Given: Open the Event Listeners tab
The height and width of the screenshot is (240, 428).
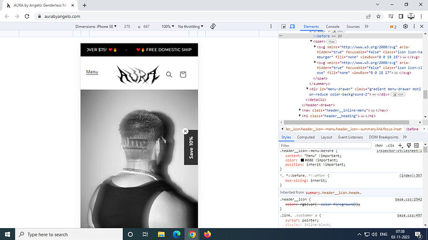Looking at the screenshot, I should tap(350, 137).
